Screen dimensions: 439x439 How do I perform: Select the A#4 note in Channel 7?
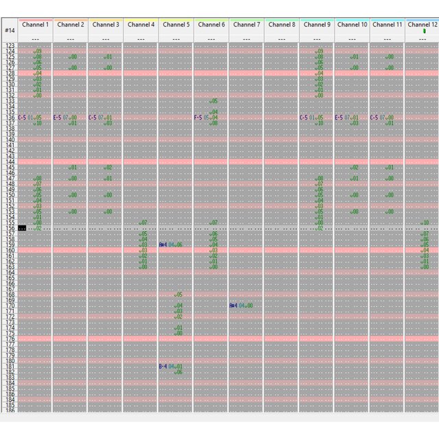click(x=233, y=305)
